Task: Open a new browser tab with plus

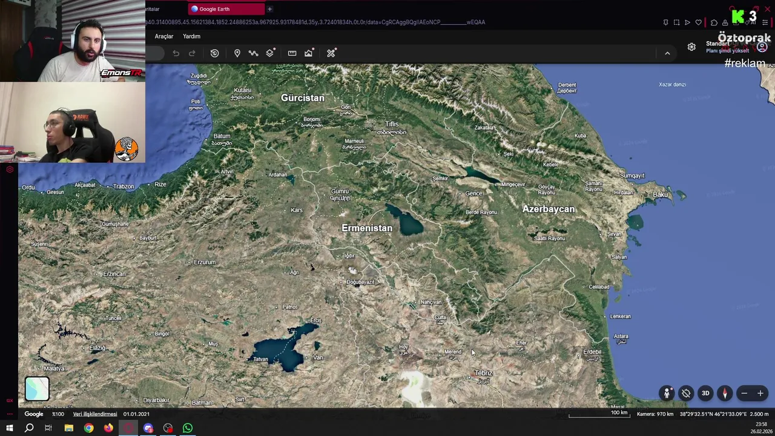Action: point(269,9)
